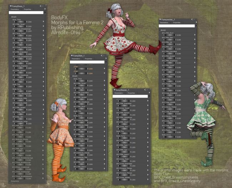Open options arrow for BFX_FBM_Tall in FunnySkirt_1
The image size is (232, 188).
[x=105, y=90]
